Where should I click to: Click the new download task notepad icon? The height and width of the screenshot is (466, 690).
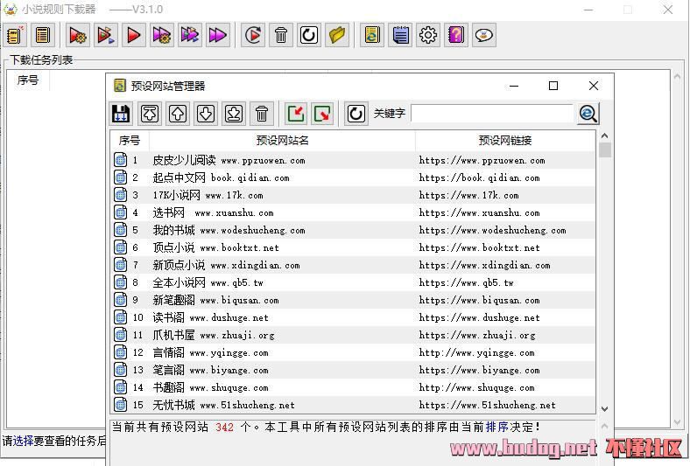pos(16,35)
